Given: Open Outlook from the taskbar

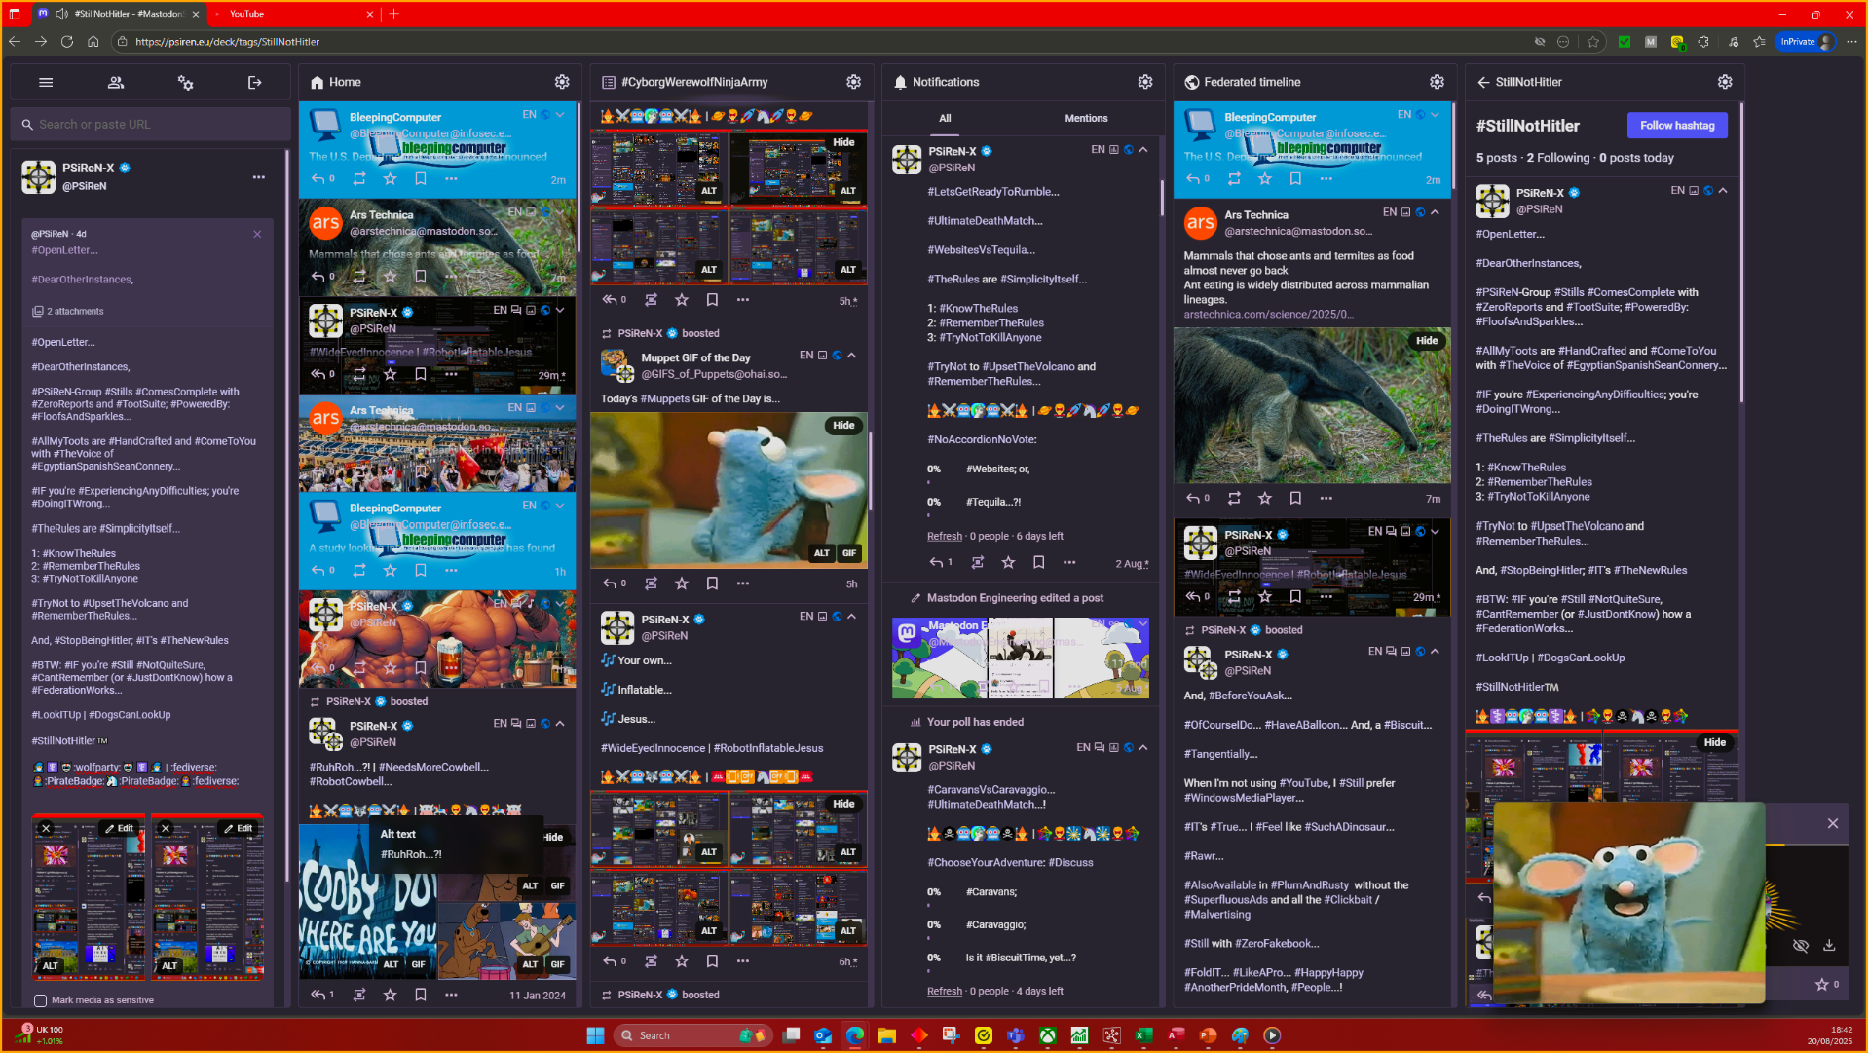Looking at the screenshot, I should [x=823, y=1035].
